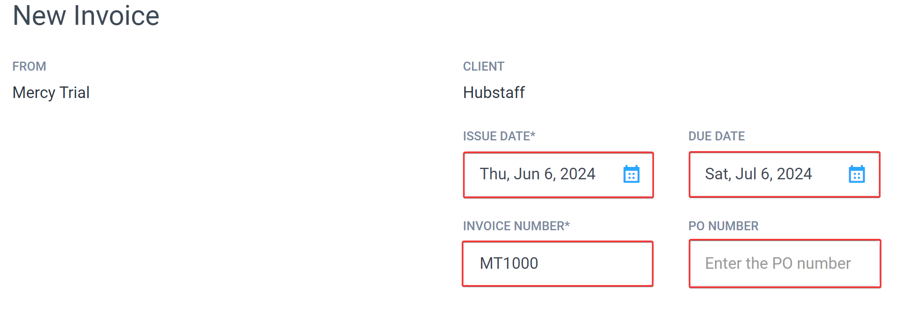Viewport: 908px width, 312px height.
Task: Focus the Invoice Number field containing MT1000
Action: coord(558,264)
